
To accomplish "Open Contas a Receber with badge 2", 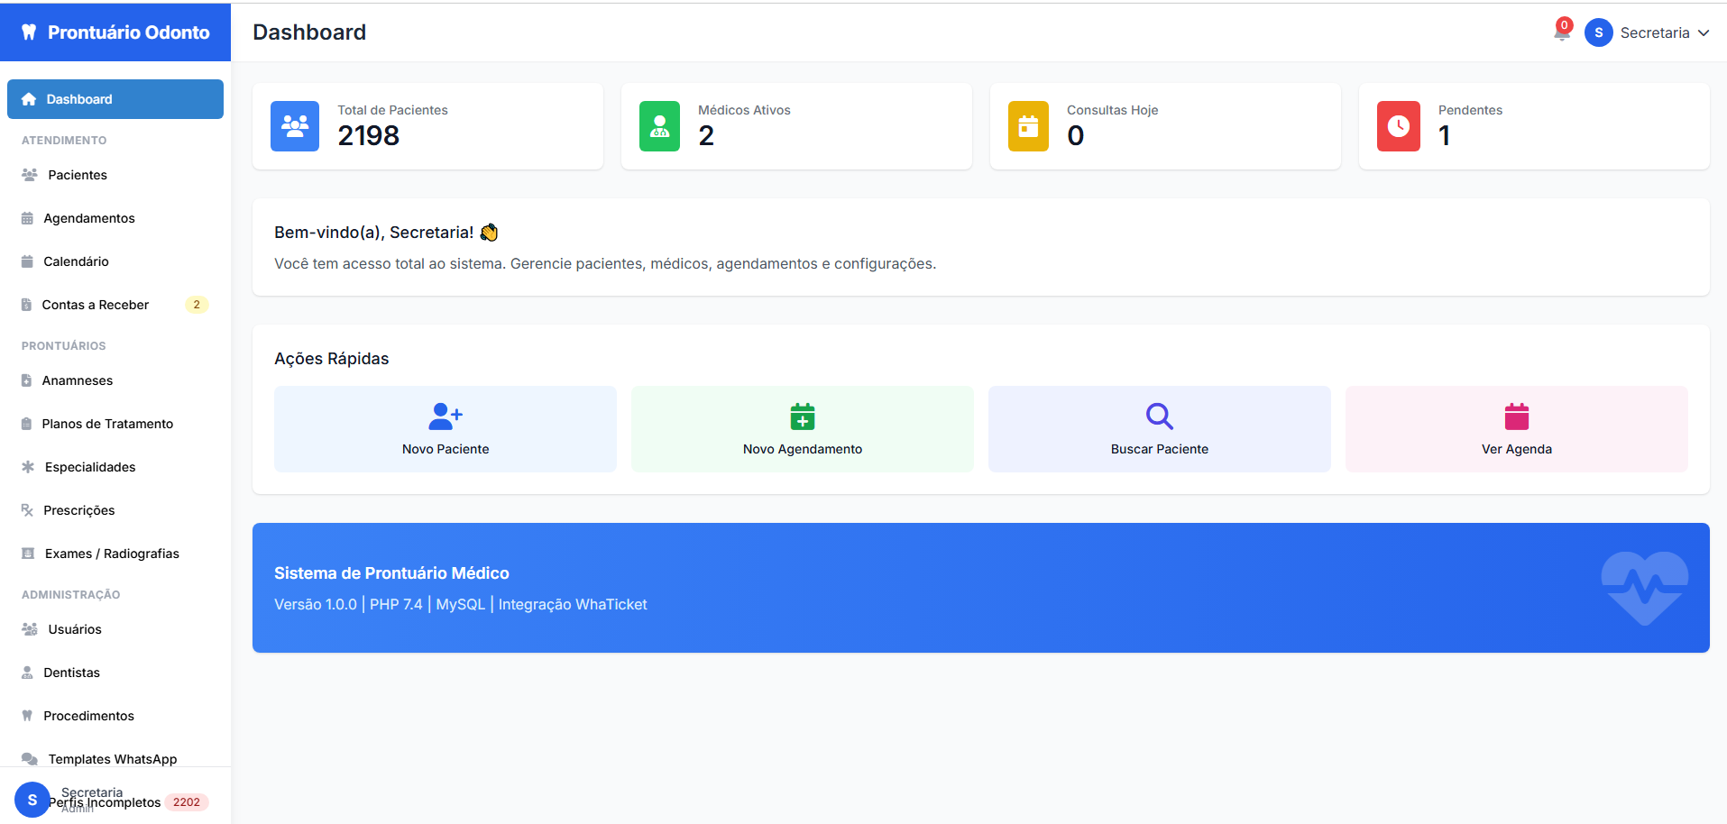I will [96, 304].
